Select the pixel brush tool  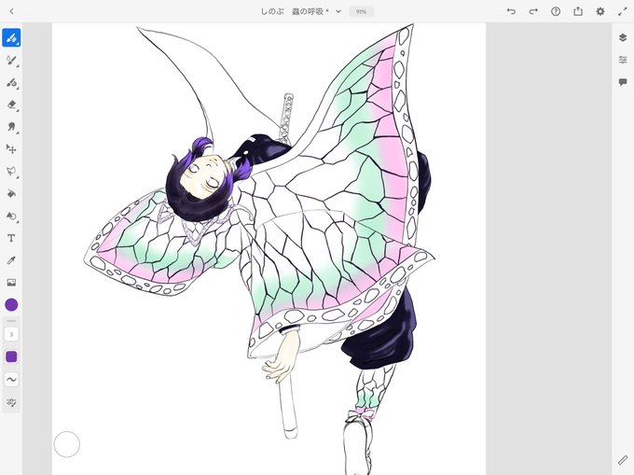coord(11,38)
